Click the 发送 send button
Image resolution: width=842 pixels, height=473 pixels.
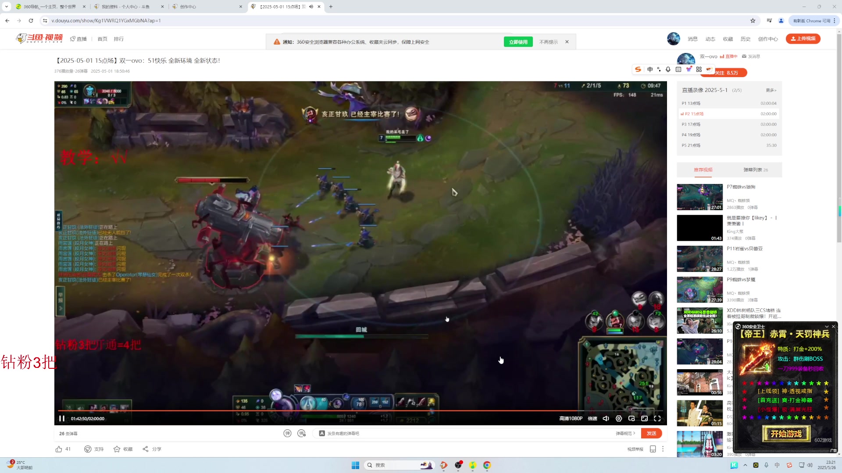pos(651,433)
